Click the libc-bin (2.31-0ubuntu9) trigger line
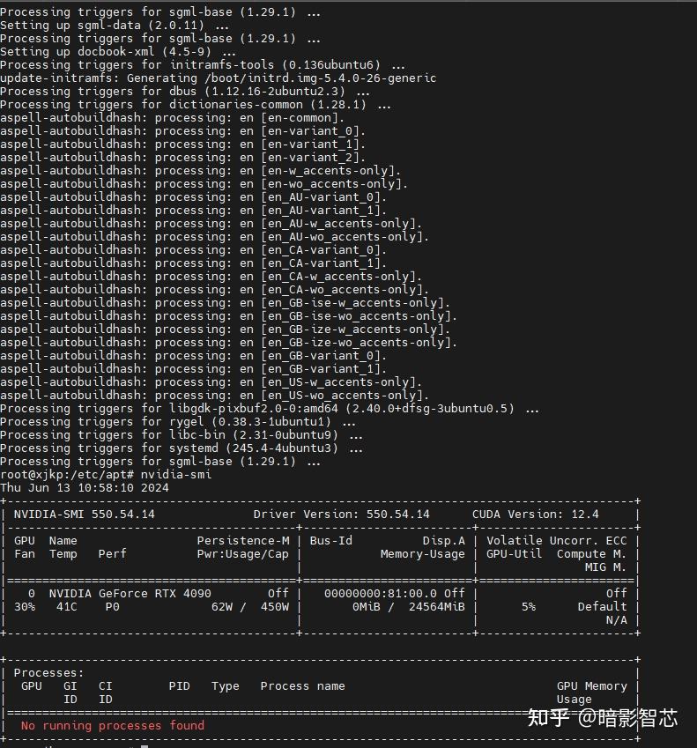Image resolution: width=697 pixels, height=748 pixels. (x=182, y=435)
